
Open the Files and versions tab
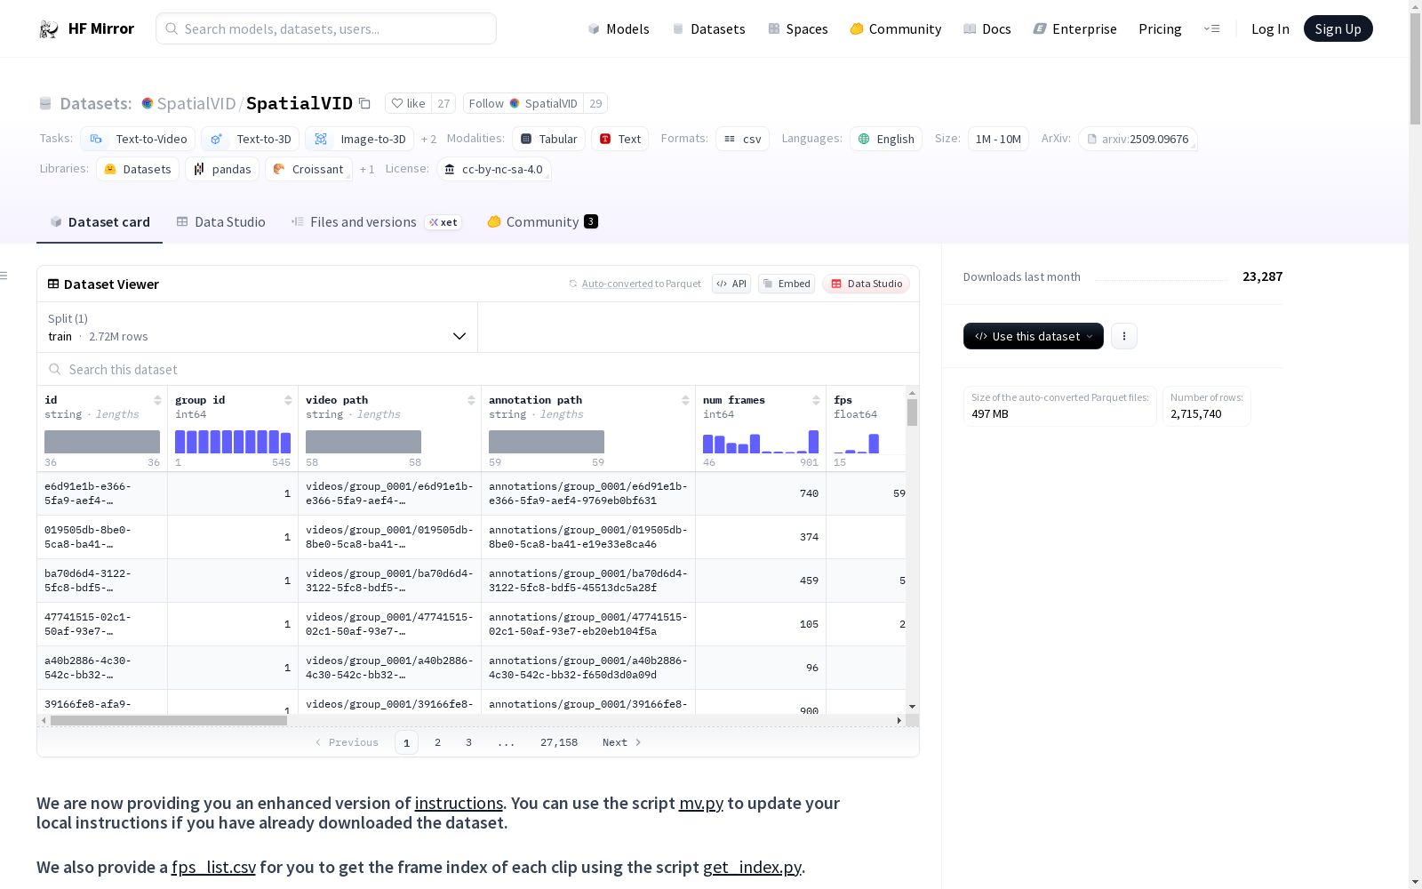[x=376, y=222]
